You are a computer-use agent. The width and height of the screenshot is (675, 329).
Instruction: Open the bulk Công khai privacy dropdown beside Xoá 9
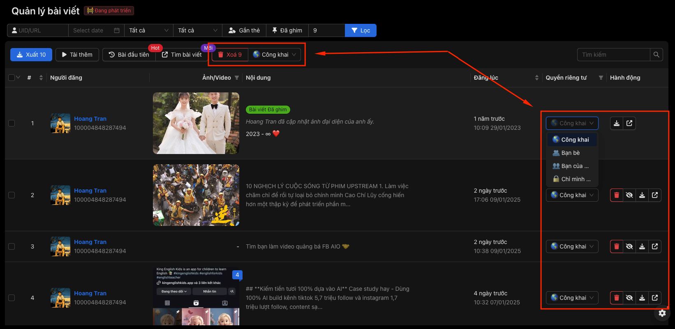pyautogui.click(x=275, y=55)
